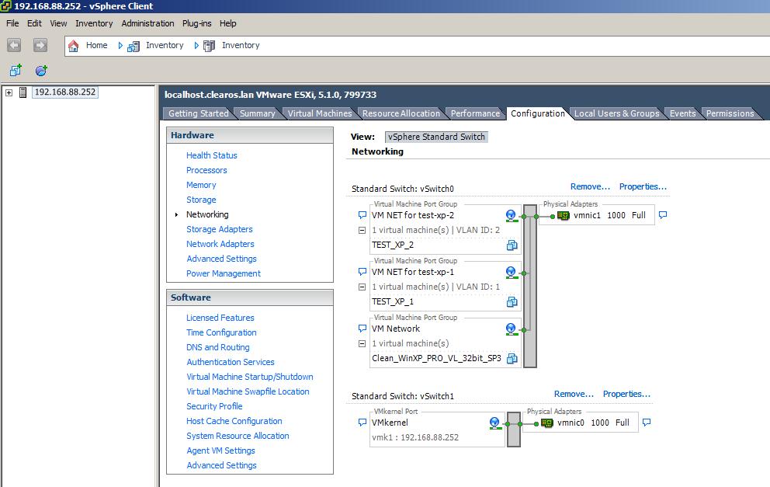770x487 pixels.
Task: Open Health Status hardware link
Action: [212, 155]
